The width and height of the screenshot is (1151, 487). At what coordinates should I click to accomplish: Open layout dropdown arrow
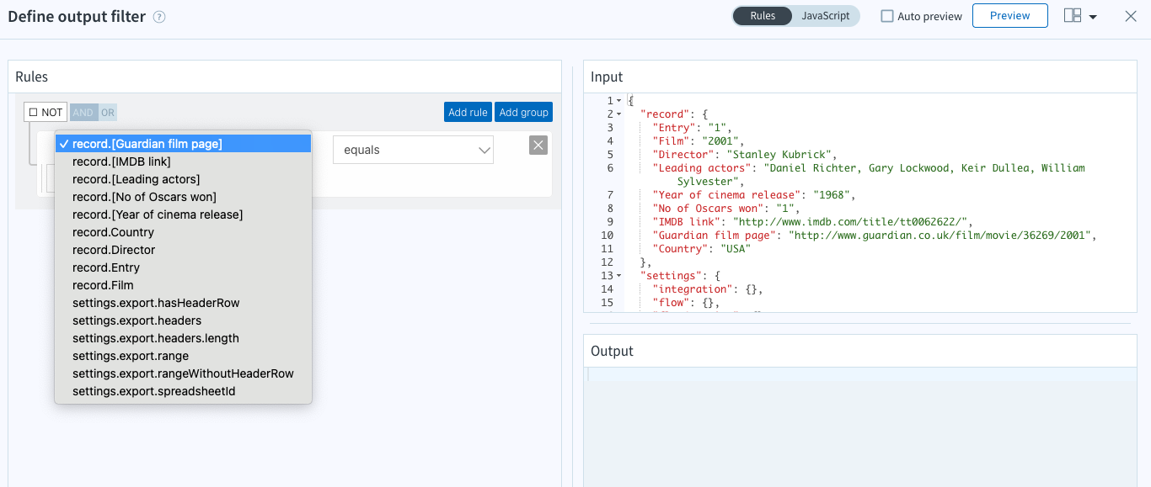(1093, 18)
